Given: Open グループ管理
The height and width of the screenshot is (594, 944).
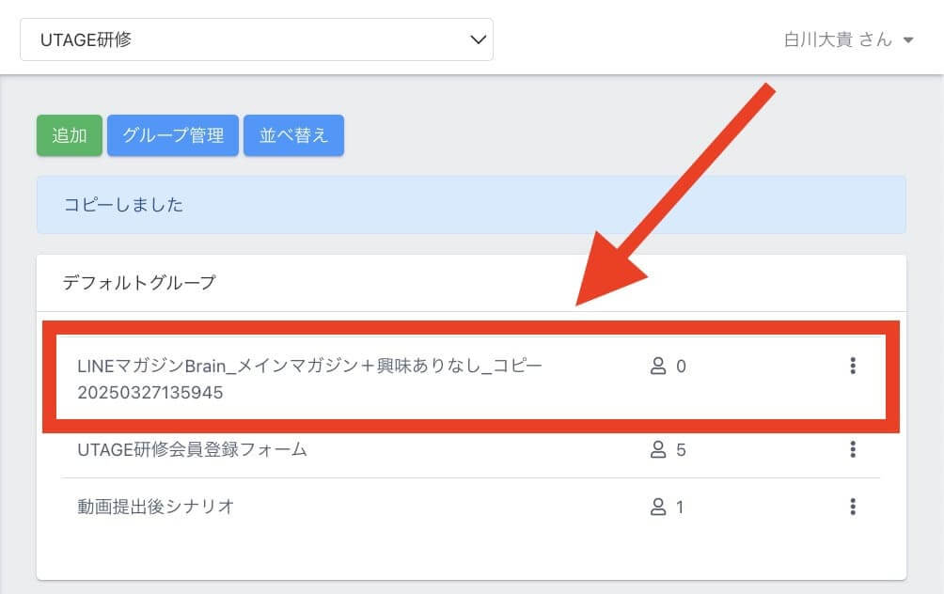Looking at the screenshot, I should pos(173,135).
